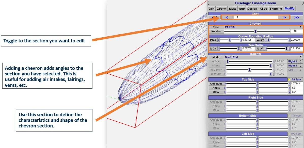Click the chevron Number slider handle
Screen dimensions: 304x148
[x=256, y=31]
